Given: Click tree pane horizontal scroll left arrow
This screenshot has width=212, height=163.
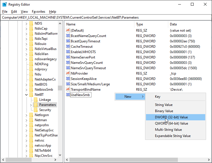Looking at the screenshot, I should click(3, 160).
